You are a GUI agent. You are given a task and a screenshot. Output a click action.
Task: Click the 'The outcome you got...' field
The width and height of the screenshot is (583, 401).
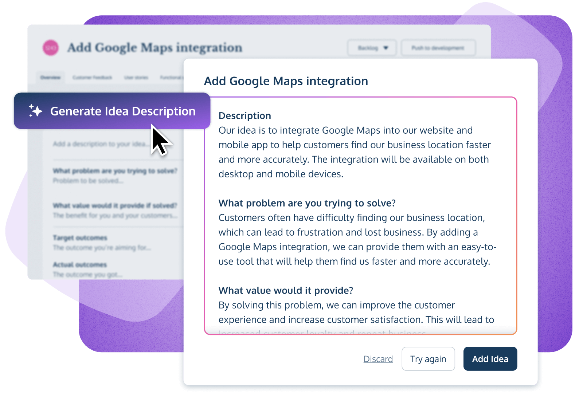tap(87, 275)
